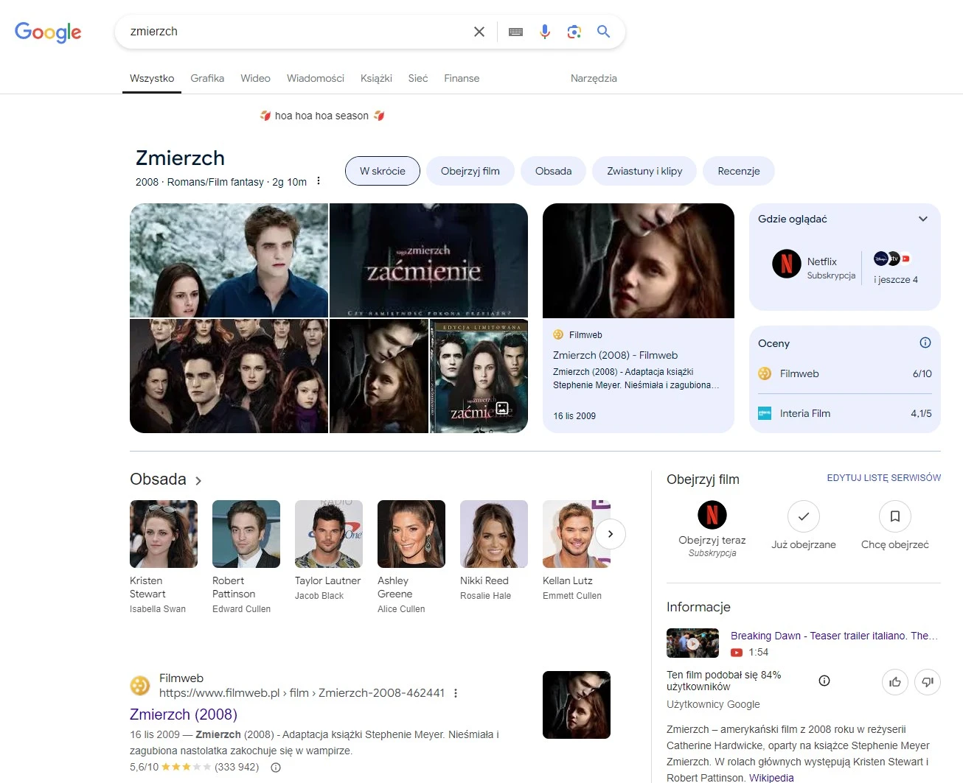Click the thumbs up like button

click(895, 681)
